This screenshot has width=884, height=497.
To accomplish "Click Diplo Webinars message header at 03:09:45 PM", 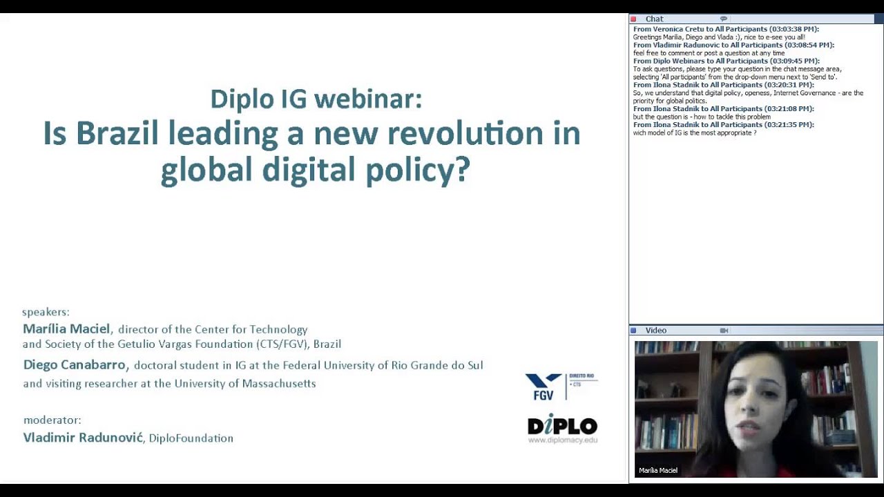I will point(726,61).
